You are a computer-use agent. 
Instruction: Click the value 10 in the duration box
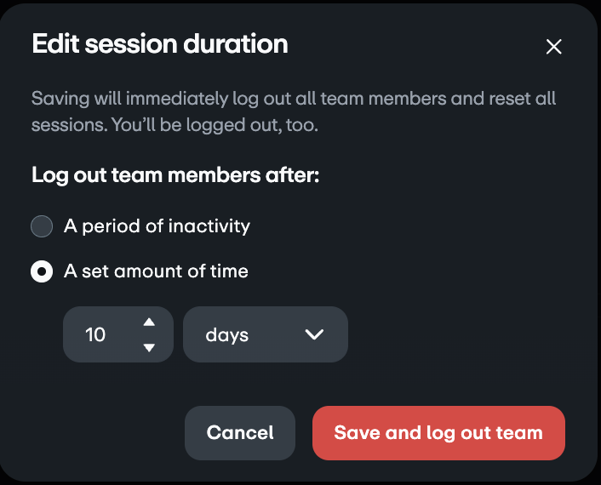[x=95, y=335]
